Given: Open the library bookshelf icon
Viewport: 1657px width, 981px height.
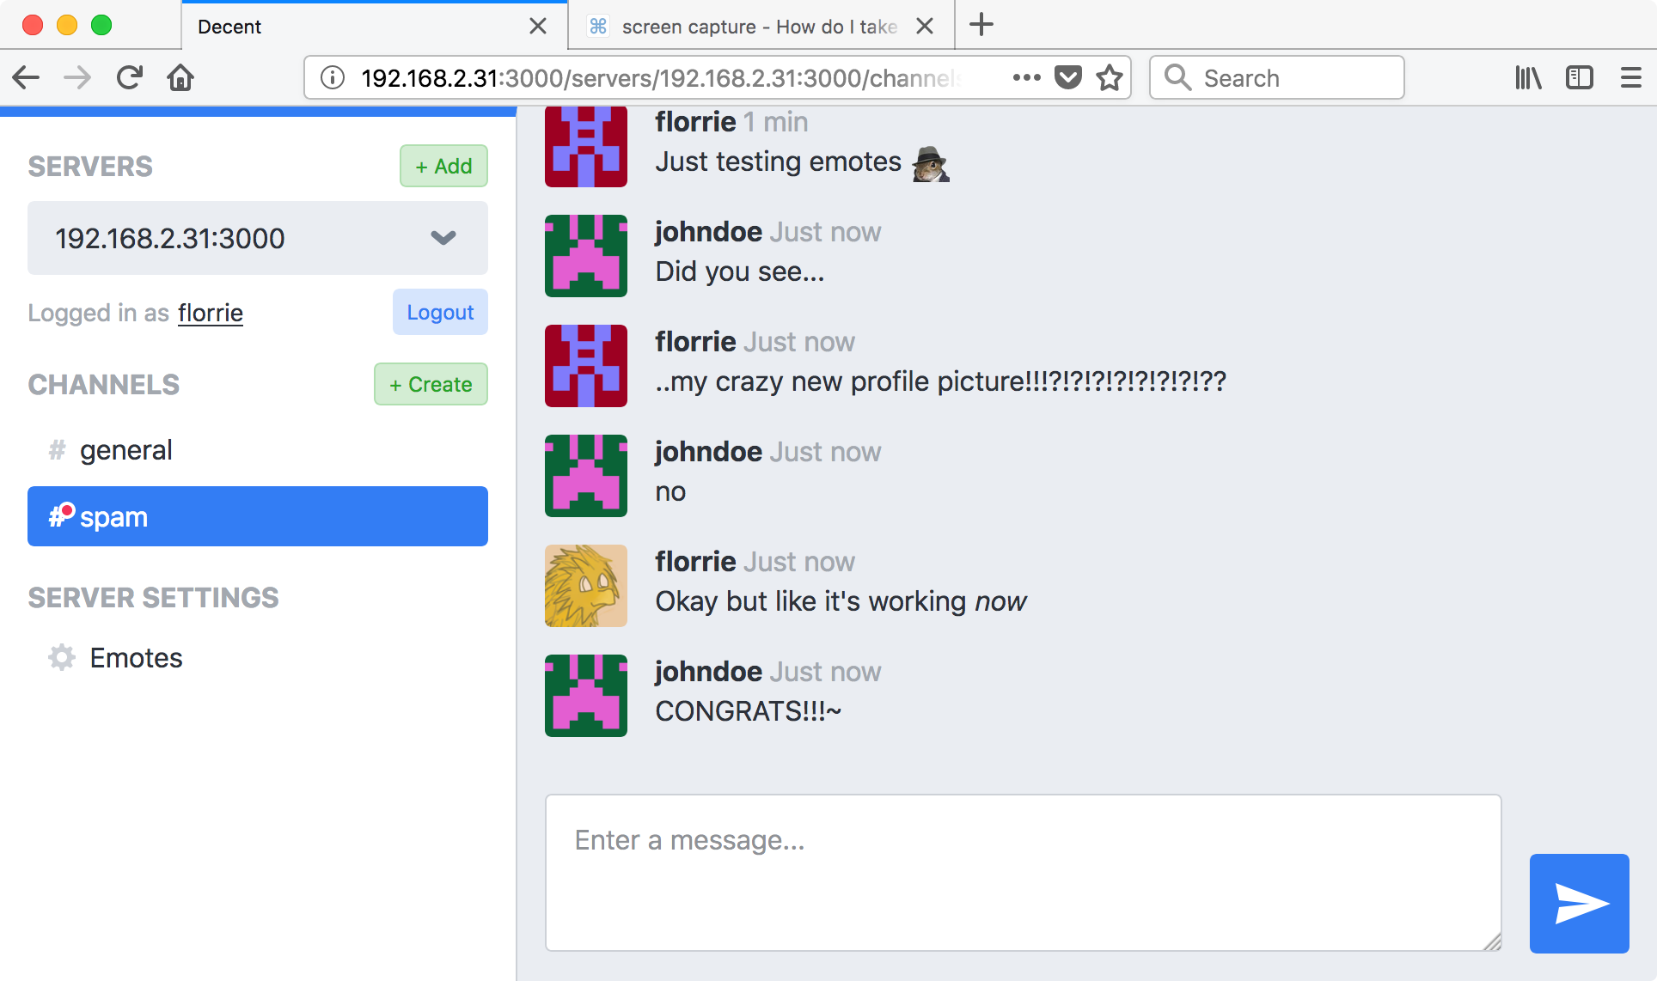Looking at the screenshot, I should pyautogui.click(x=1528, y=78).
